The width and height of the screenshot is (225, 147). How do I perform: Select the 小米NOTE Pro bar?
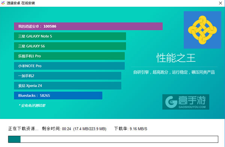pos(69,66)
